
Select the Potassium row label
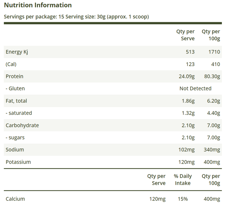pyautogui.click(x=18, y=162)
